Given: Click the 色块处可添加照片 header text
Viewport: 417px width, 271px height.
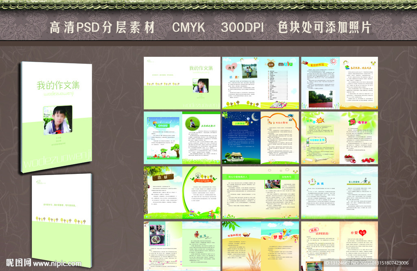Looking at the screenshot, I should coord(325,28).
